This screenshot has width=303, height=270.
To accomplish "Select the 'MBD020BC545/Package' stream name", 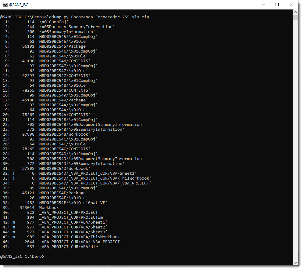I will pyautogui.click(x=62, y=46).
